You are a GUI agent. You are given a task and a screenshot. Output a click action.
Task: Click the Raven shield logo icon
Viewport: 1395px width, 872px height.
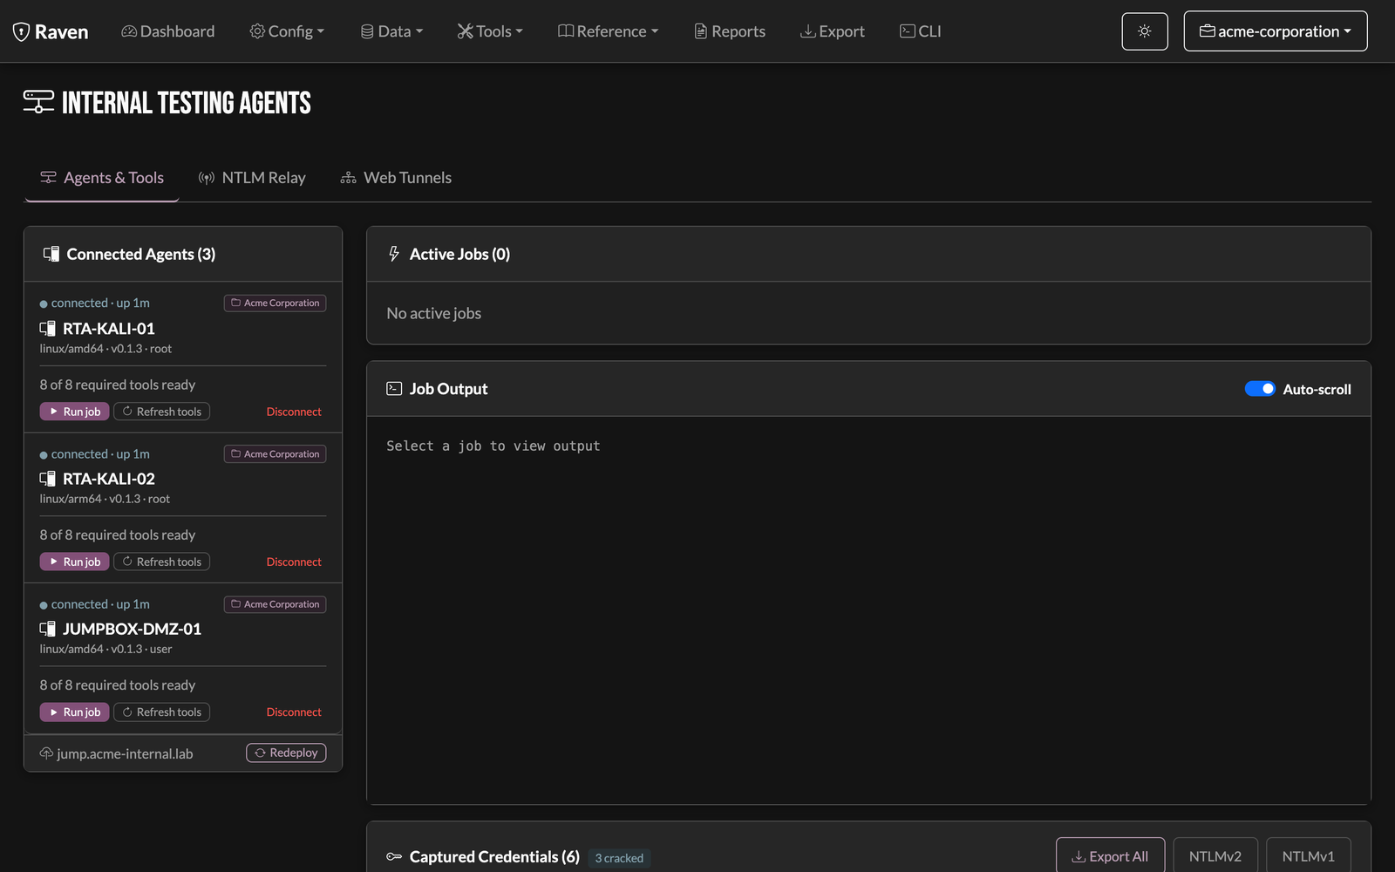pyautogui.click(x=21, y=32)
